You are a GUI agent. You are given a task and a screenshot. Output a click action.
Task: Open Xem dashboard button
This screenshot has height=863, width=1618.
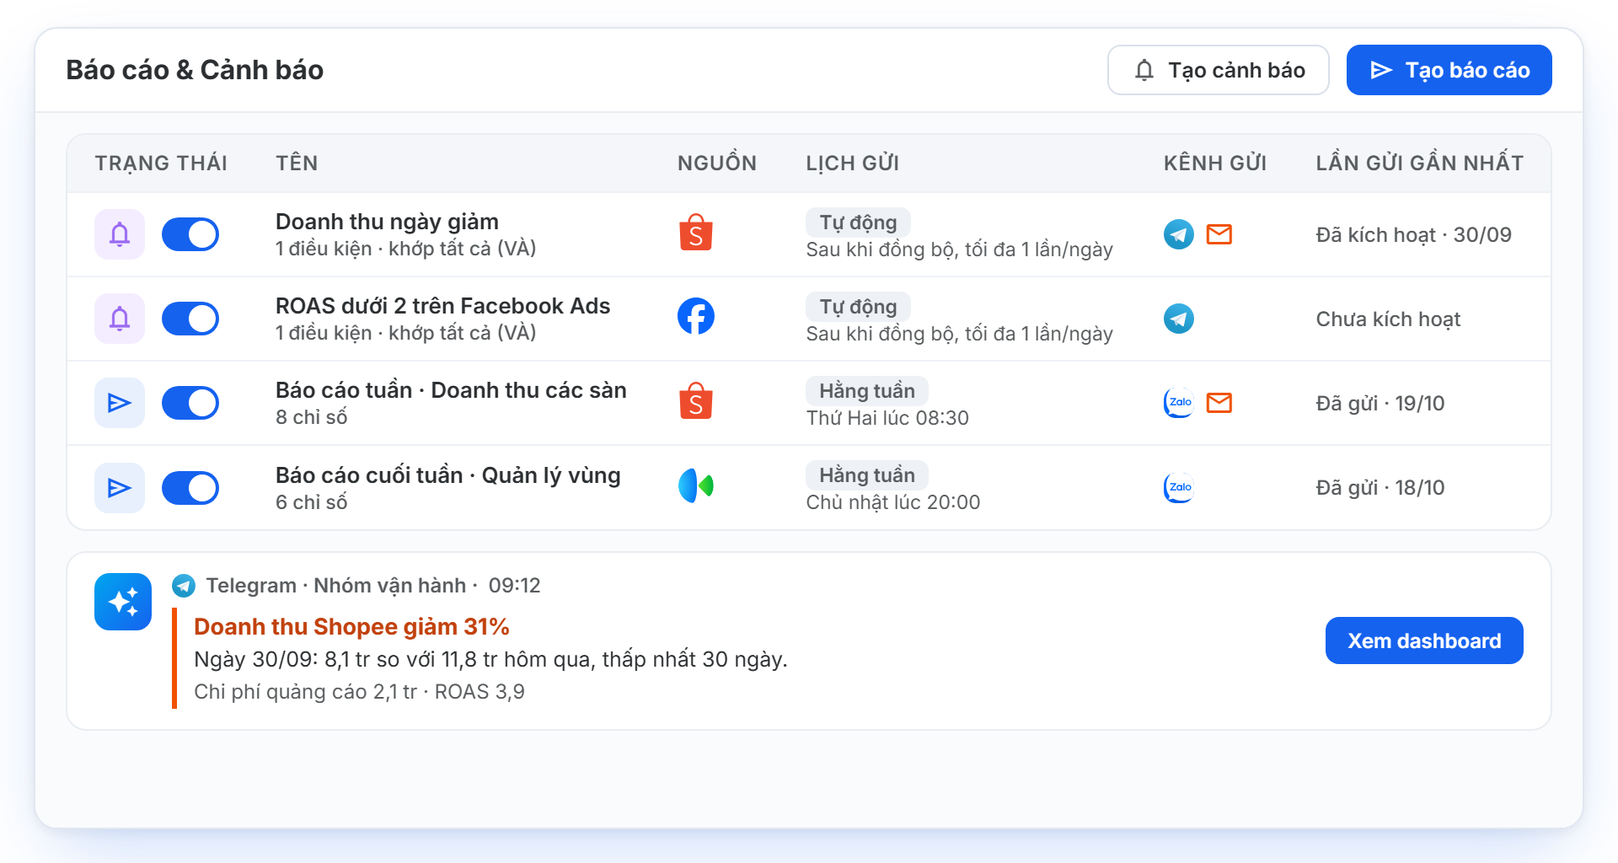point(1424,641)
